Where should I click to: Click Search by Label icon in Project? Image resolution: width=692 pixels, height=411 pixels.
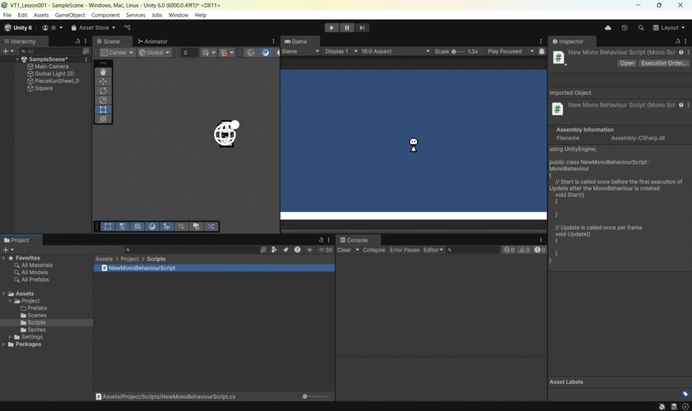286,250
